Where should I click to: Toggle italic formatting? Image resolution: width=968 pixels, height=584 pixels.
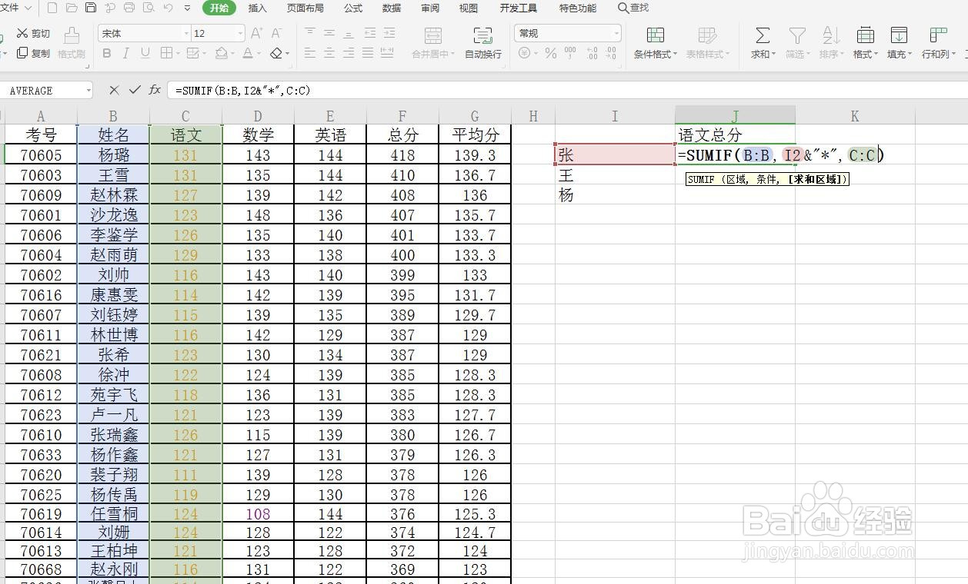125,53
